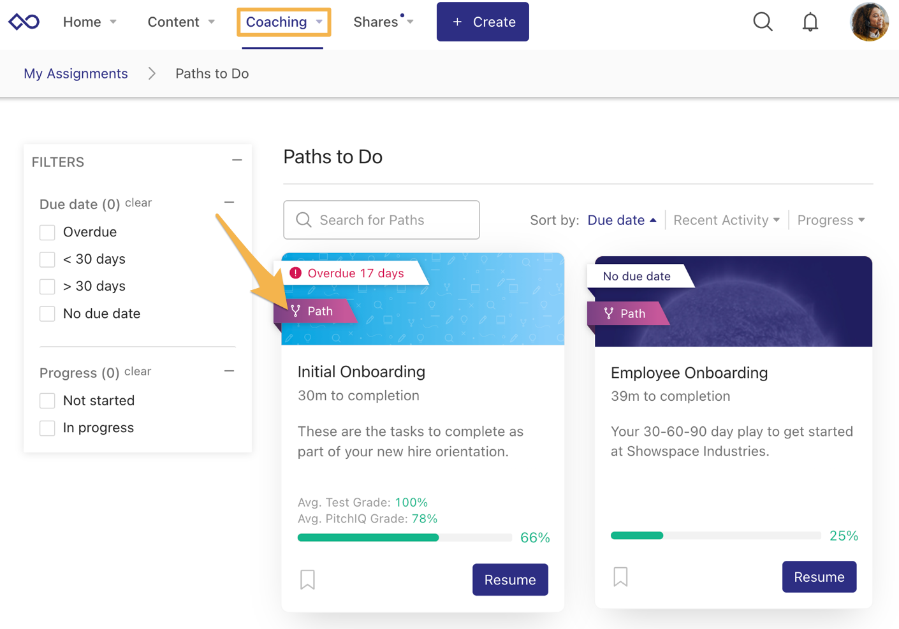Switch to the Coaching navigation tab
This screenshot has width=899, height=629.
coord(276,21)
